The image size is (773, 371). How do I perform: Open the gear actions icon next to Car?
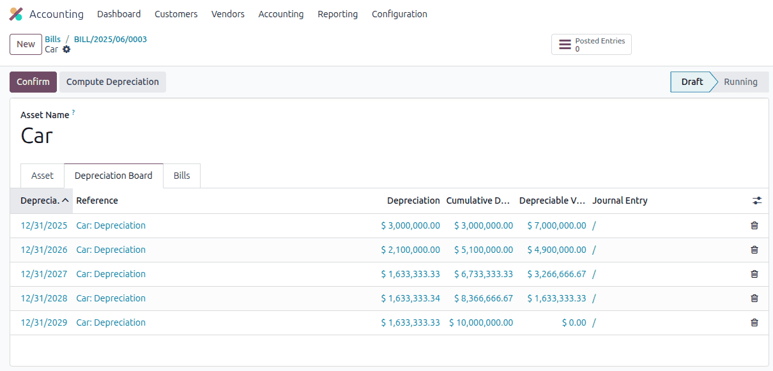66,49
